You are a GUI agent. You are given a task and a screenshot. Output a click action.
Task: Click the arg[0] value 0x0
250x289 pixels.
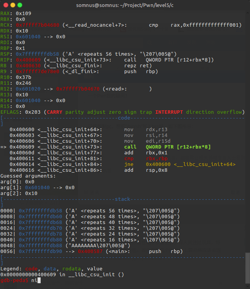29,182
